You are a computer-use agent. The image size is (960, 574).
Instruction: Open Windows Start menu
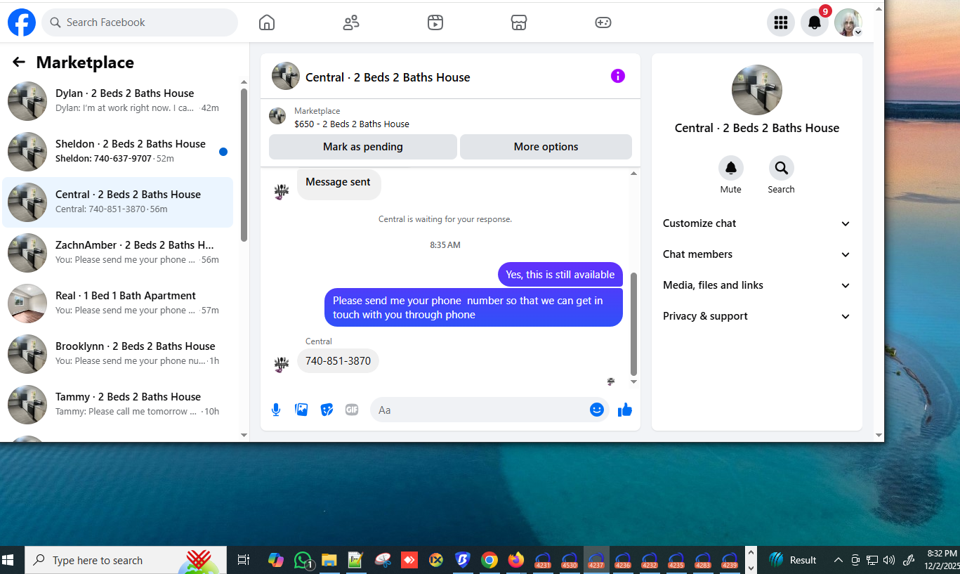pyautogui.click(x=8, y=560)
